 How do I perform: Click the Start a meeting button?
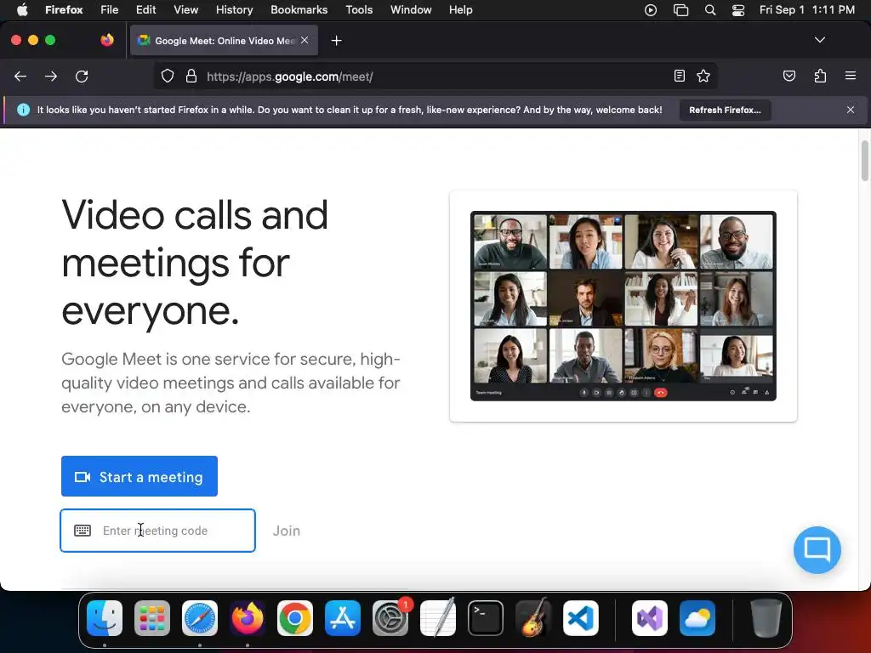point(139,476)
